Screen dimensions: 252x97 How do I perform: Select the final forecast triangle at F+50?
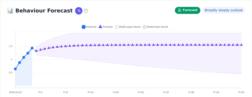(x=241, y=45)
